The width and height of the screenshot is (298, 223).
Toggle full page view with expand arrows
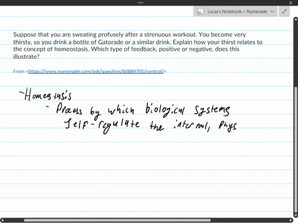coord(284,11)
